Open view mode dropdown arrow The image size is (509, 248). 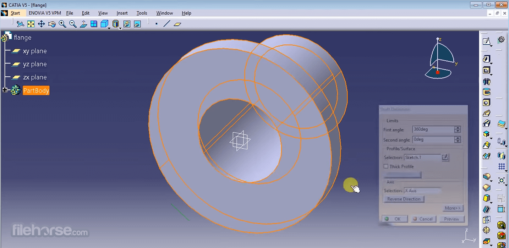(x=120, y=28)
